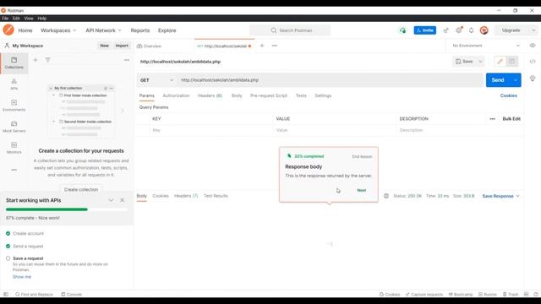This screenshot has width=541, height=304.
Task: Open a new request tab with plus
Action: [x=262, y=46]
